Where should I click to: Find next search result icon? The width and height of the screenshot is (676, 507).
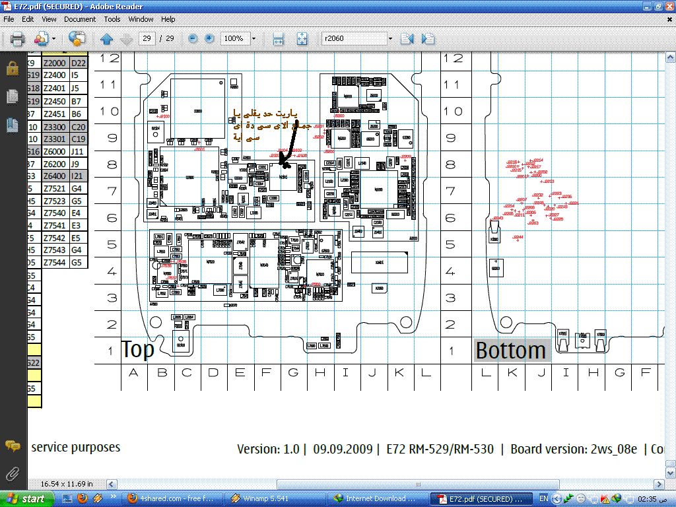pos(428,39)
